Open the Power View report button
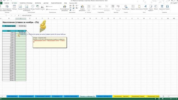The image size is (178, 100). click(x=89, y=8)
